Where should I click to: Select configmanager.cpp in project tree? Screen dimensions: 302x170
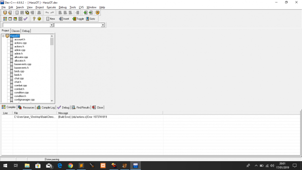[x=25, y=100]
